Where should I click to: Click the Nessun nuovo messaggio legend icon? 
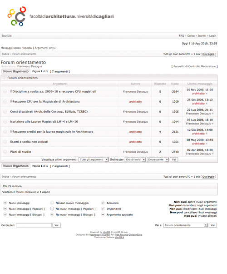[52, 203]
